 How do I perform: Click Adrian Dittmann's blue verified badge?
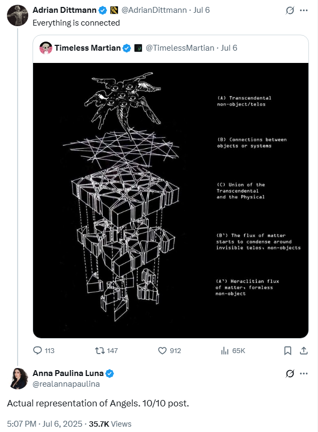[x=103, y=11]
